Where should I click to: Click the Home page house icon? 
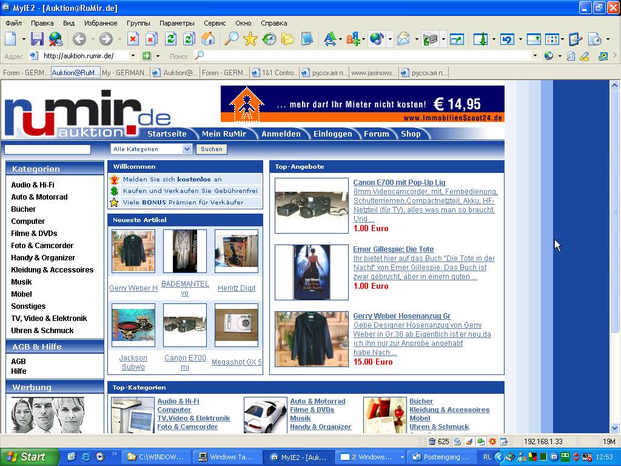pos(208,39)
